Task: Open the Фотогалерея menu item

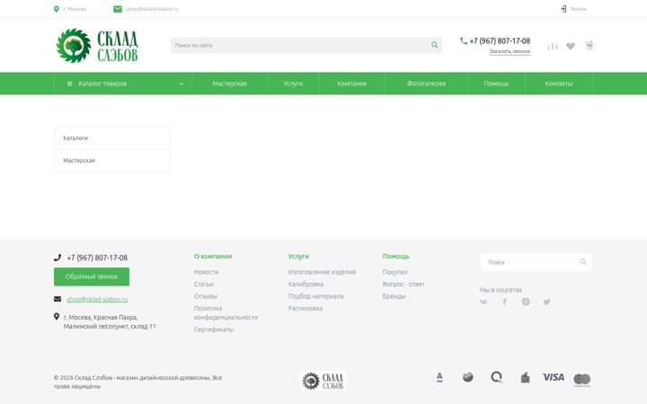Action: pyautogui.click(x=426, y=83)
